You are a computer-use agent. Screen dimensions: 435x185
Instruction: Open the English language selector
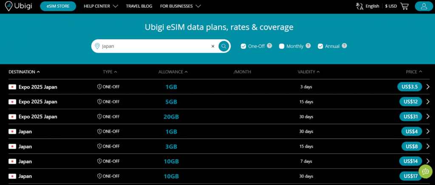(x=368, y=6)
